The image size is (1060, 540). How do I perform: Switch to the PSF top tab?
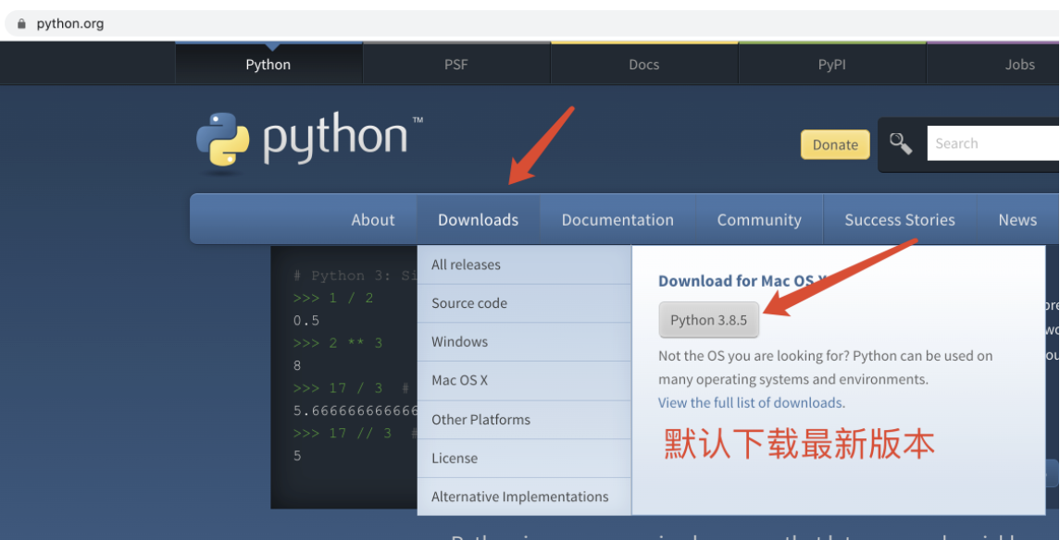[x=455, y=65]
